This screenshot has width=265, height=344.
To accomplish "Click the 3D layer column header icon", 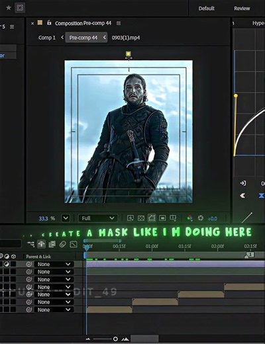I will pyautogui.click(x=13, y=256).
